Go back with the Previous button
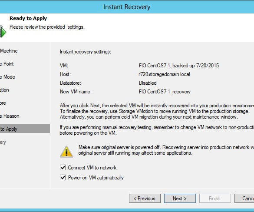 (145, 199)
